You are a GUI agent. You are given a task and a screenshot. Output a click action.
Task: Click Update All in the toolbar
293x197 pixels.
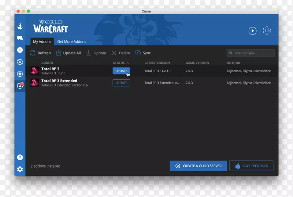(x=68, y=53)
